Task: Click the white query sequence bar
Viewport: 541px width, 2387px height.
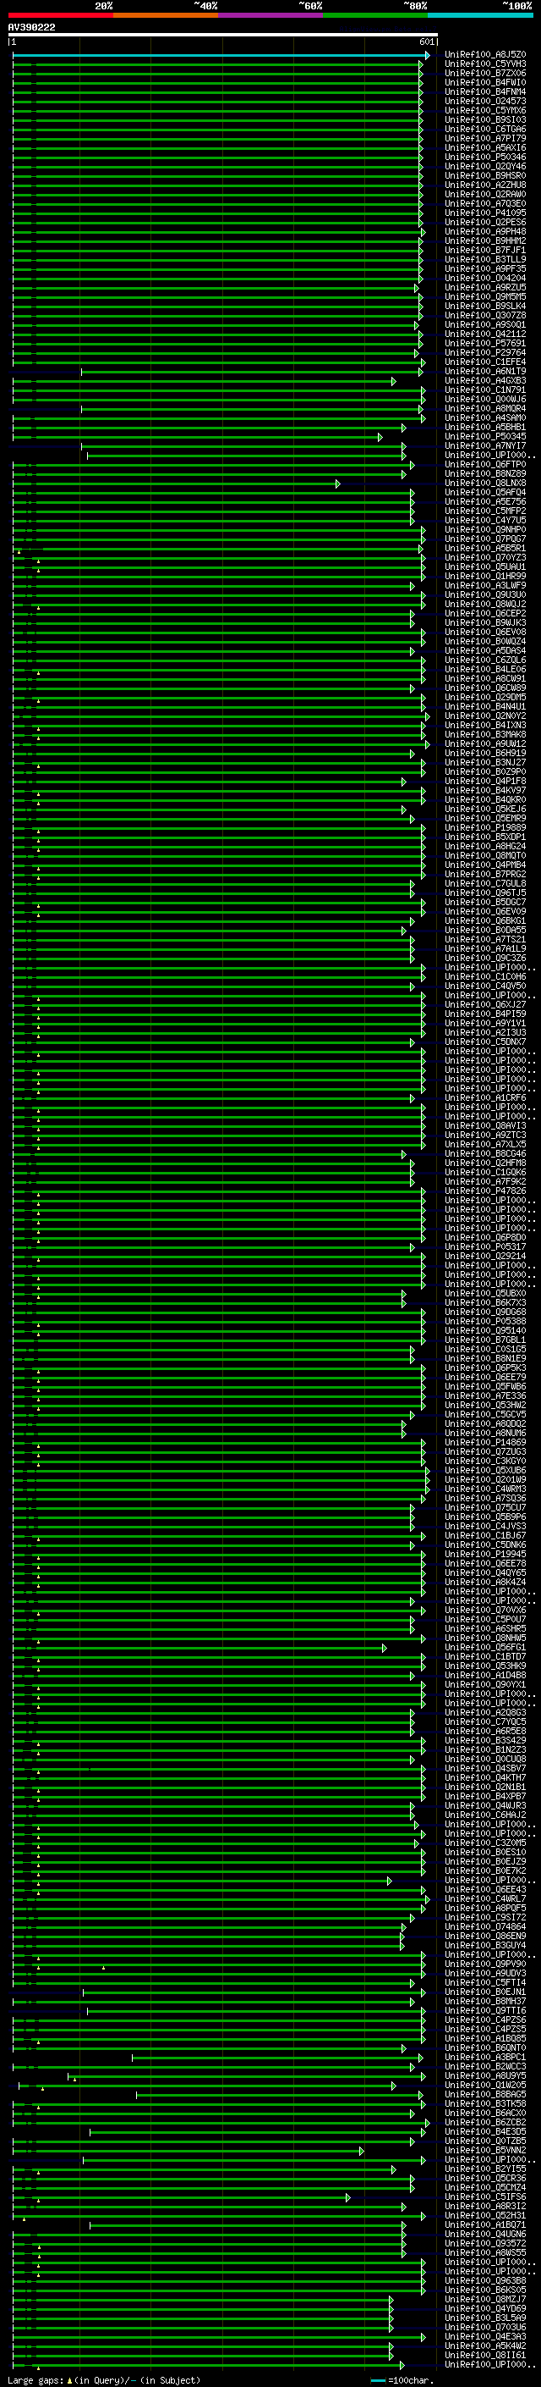Action: pyautogui.click(x=223, y=34)
